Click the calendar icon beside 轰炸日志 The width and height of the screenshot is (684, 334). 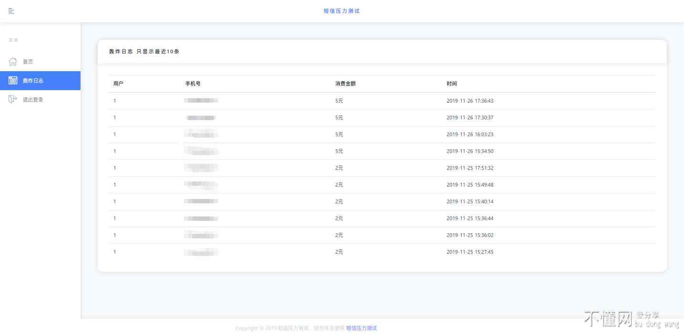[x=13, y=81]
